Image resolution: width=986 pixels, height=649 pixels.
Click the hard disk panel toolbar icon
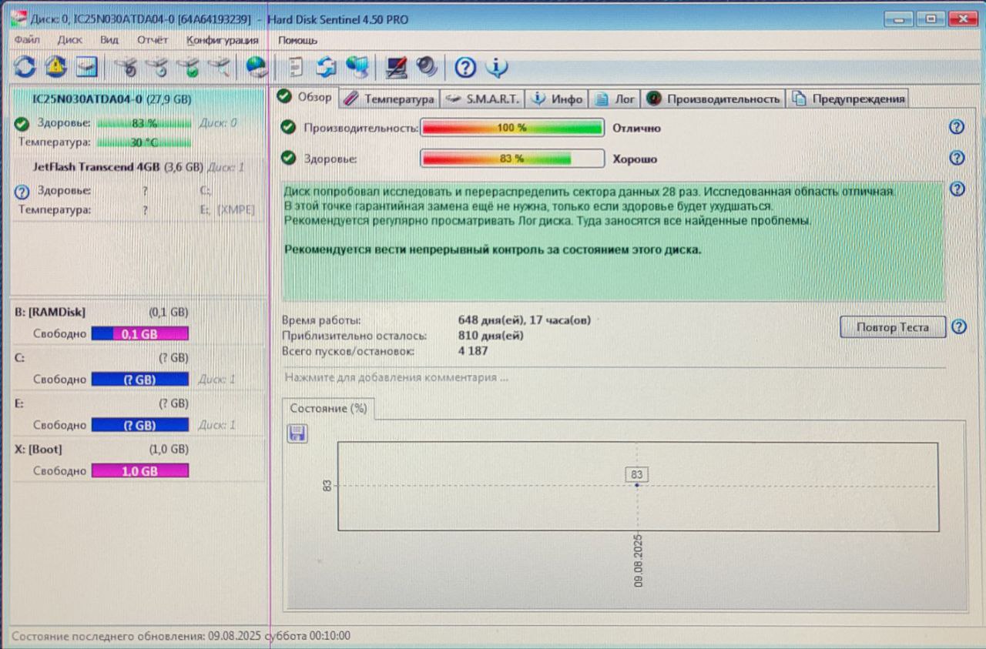tap(86, 67)
